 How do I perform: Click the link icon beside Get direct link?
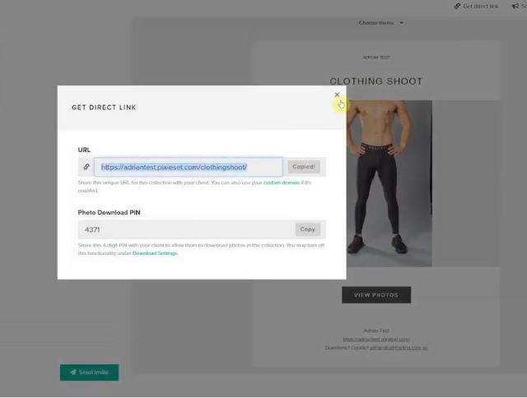(x=458, y=6)
